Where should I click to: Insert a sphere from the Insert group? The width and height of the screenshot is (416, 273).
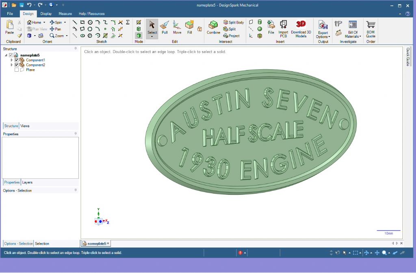point(260,29)
